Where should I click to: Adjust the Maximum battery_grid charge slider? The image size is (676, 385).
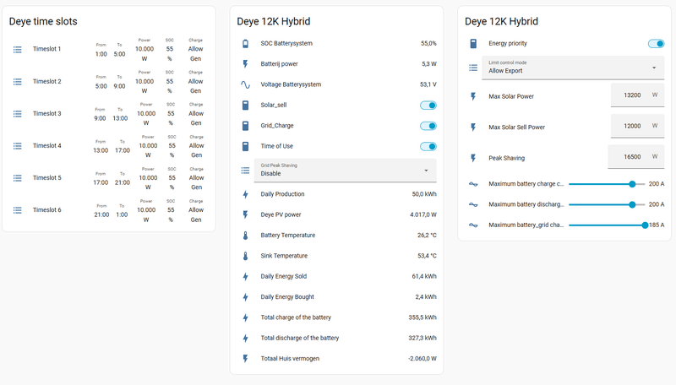[607, 225]
